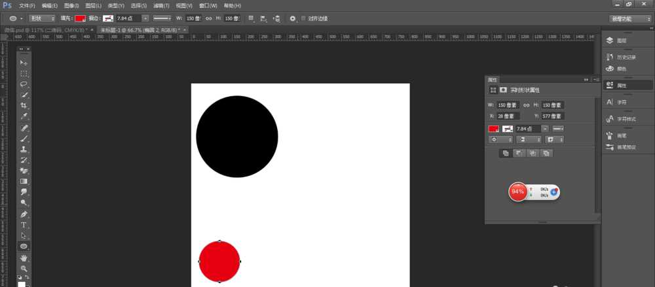The width and height of the screenshot is (655, 287).
Task: Select the Horizontal Type tool
Action: tap(24, 225)
